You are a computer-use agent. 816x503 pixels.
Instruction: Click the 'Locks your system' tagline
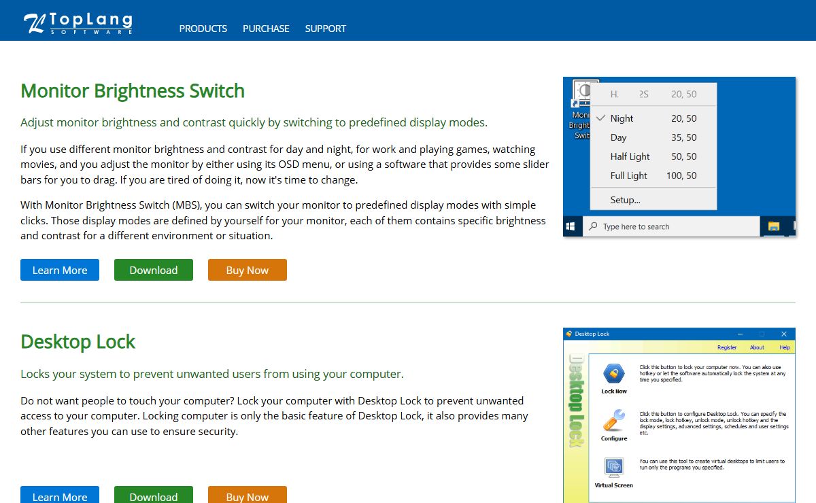(x=212, y=374)
